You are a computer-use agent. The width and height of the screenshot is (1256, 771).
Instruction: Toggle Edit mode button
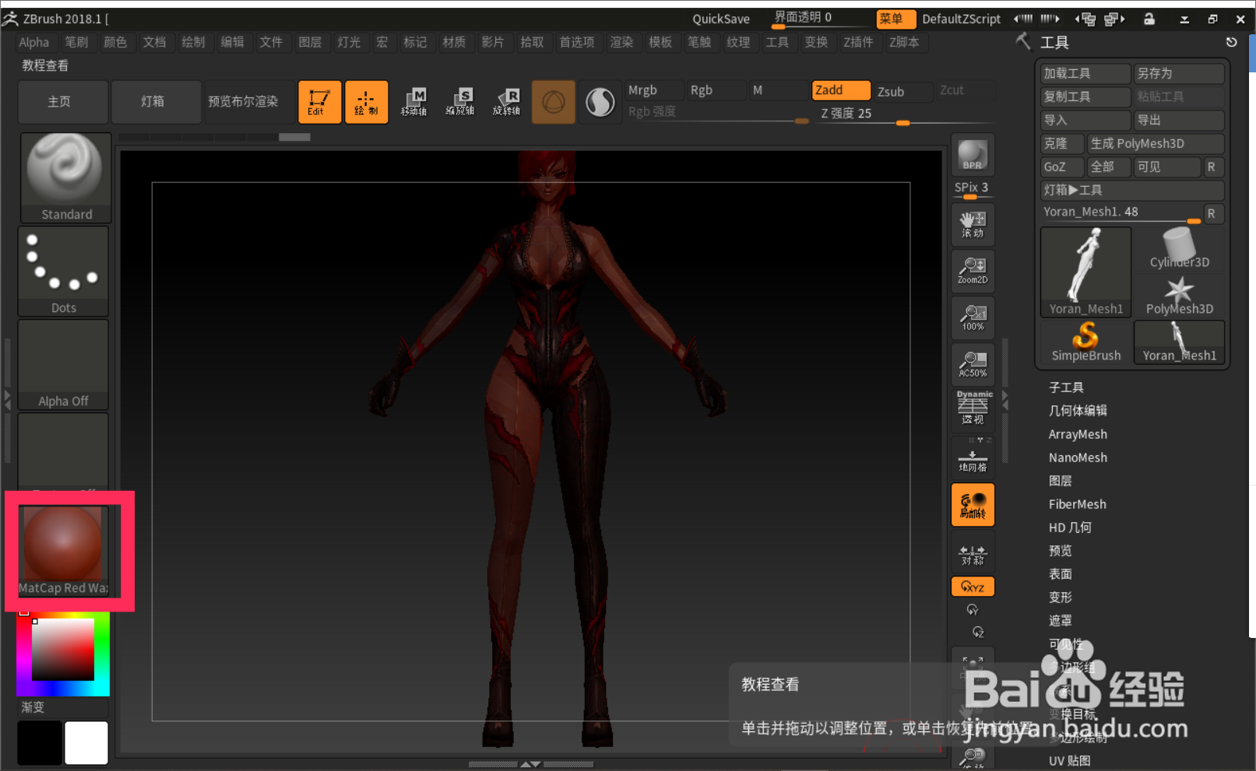click(x=319, y=102)
